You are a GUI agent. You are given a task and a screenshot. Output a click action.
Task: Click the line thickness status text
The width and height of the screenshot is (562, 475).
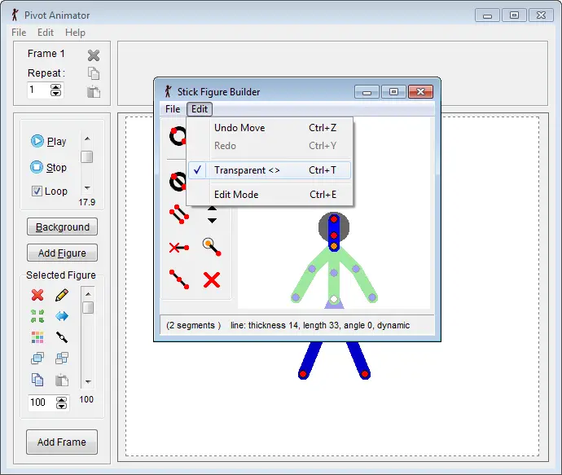click(320, 325)
